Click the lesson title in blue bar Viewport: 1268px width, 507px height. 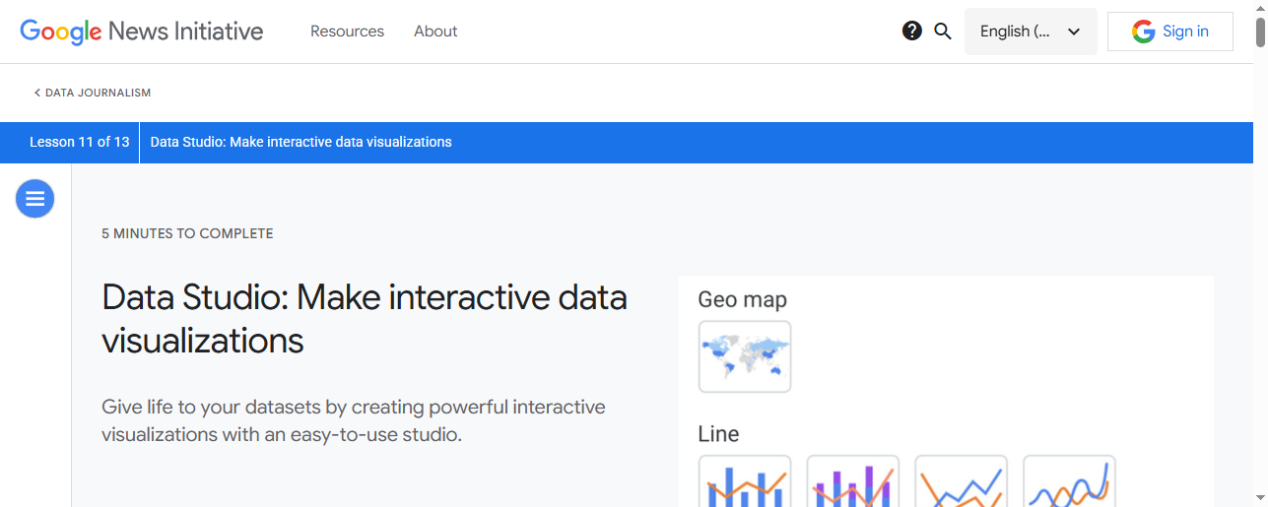300,142
